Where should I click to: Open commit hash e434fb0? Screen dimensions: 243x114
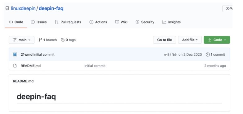coord(170,54)
